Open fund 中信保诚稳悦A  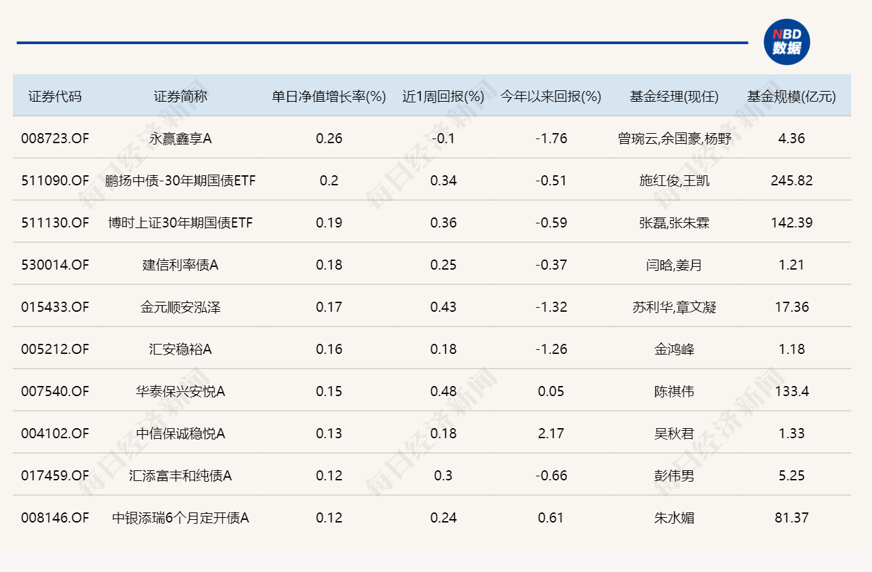coord(181,434)
